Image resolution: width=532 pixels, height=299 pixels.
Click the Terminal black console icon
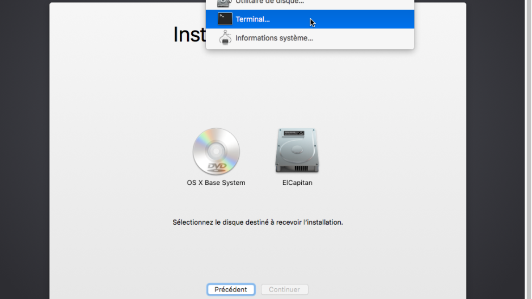pyautogui.click(x=225, y=19)
